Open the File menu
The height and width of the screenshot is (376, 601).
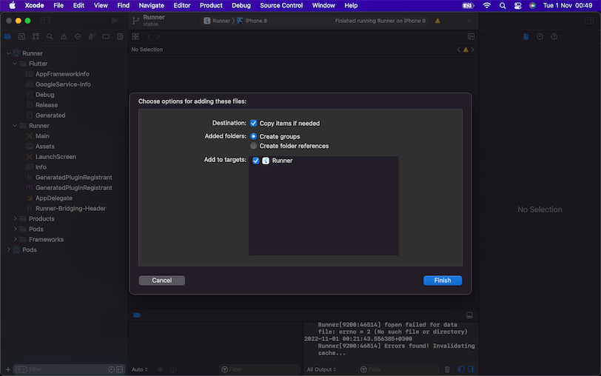tap(58, 5)
